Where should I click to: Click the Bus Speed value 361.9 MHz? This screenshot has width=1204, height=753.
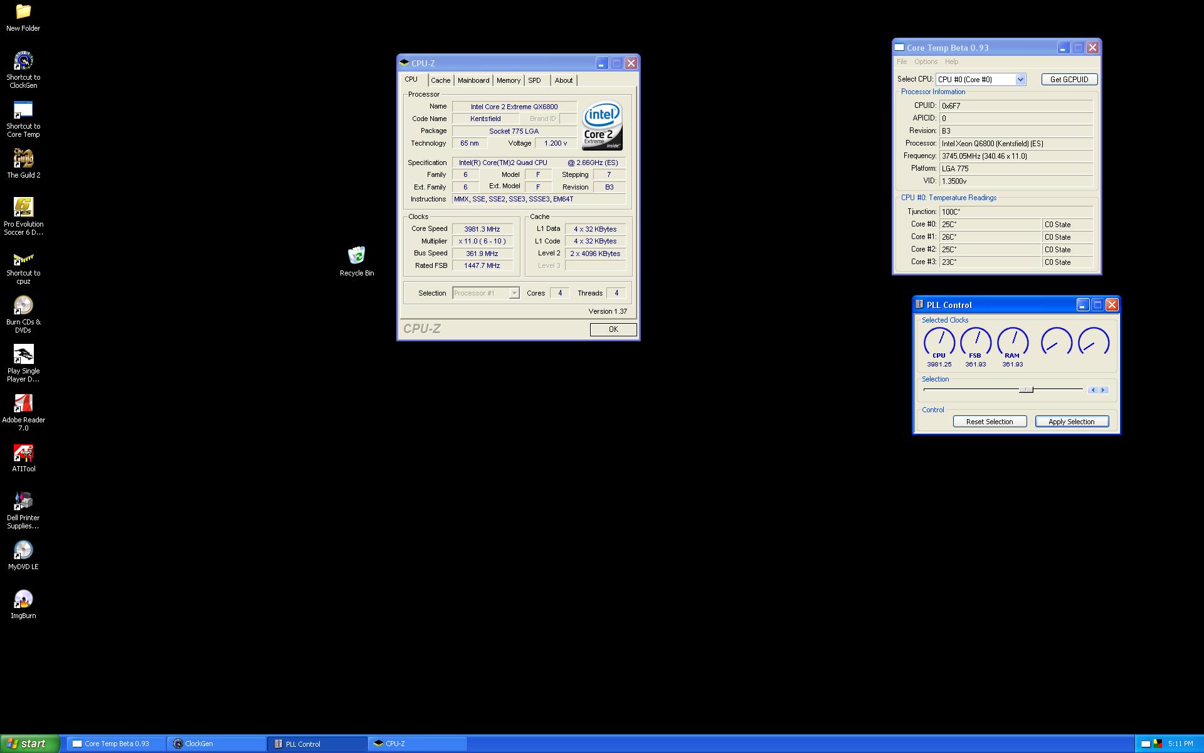[482, 254]
